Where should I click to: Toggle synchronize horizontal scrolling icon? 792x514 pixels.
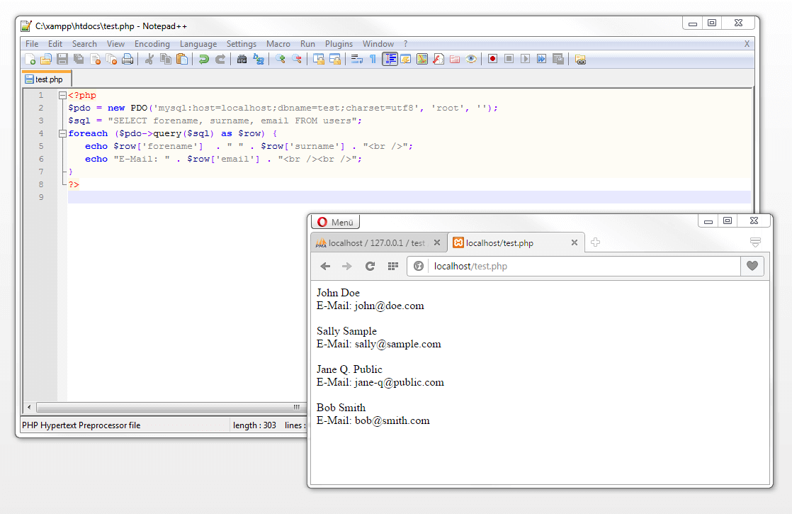pyautogui.click(x=335, y=59)
